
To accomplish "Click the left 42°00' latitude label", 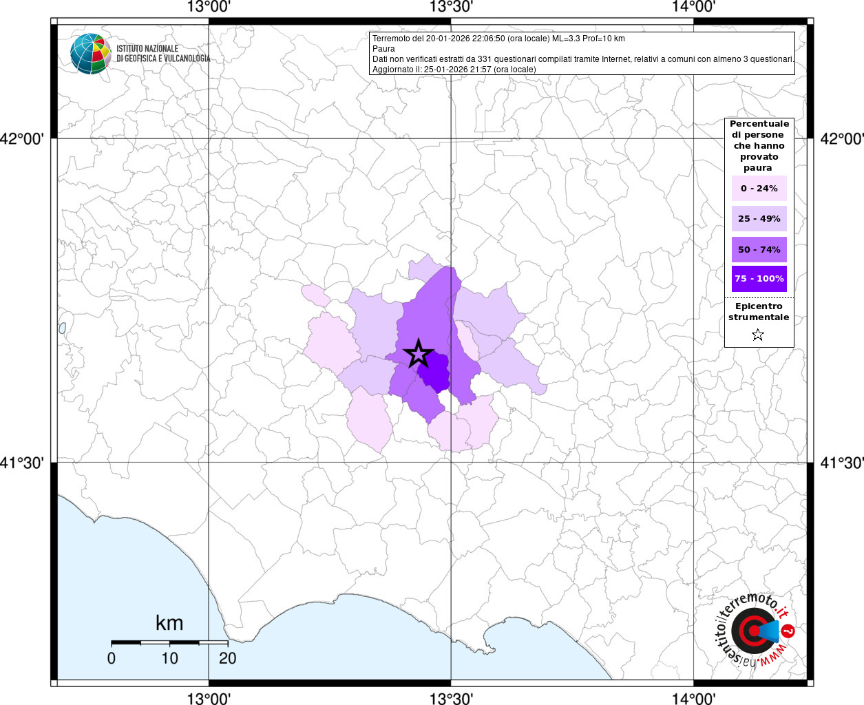I will point(22,139).
